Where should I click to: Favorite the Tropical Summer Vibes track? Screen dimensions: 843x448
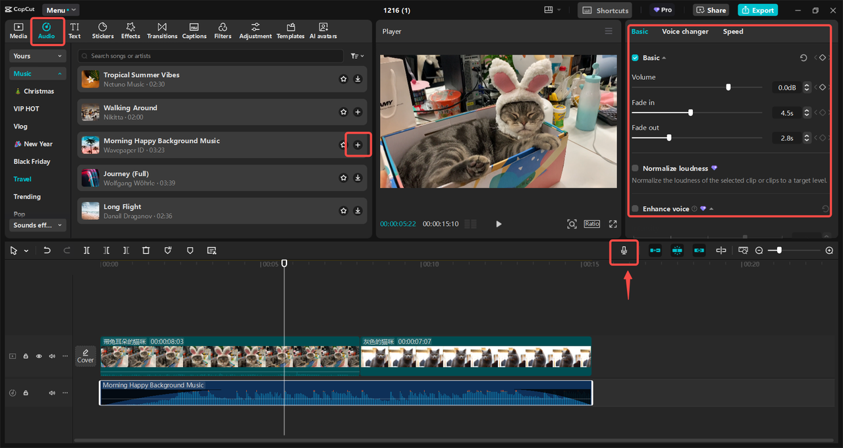[x=343, y=79]
